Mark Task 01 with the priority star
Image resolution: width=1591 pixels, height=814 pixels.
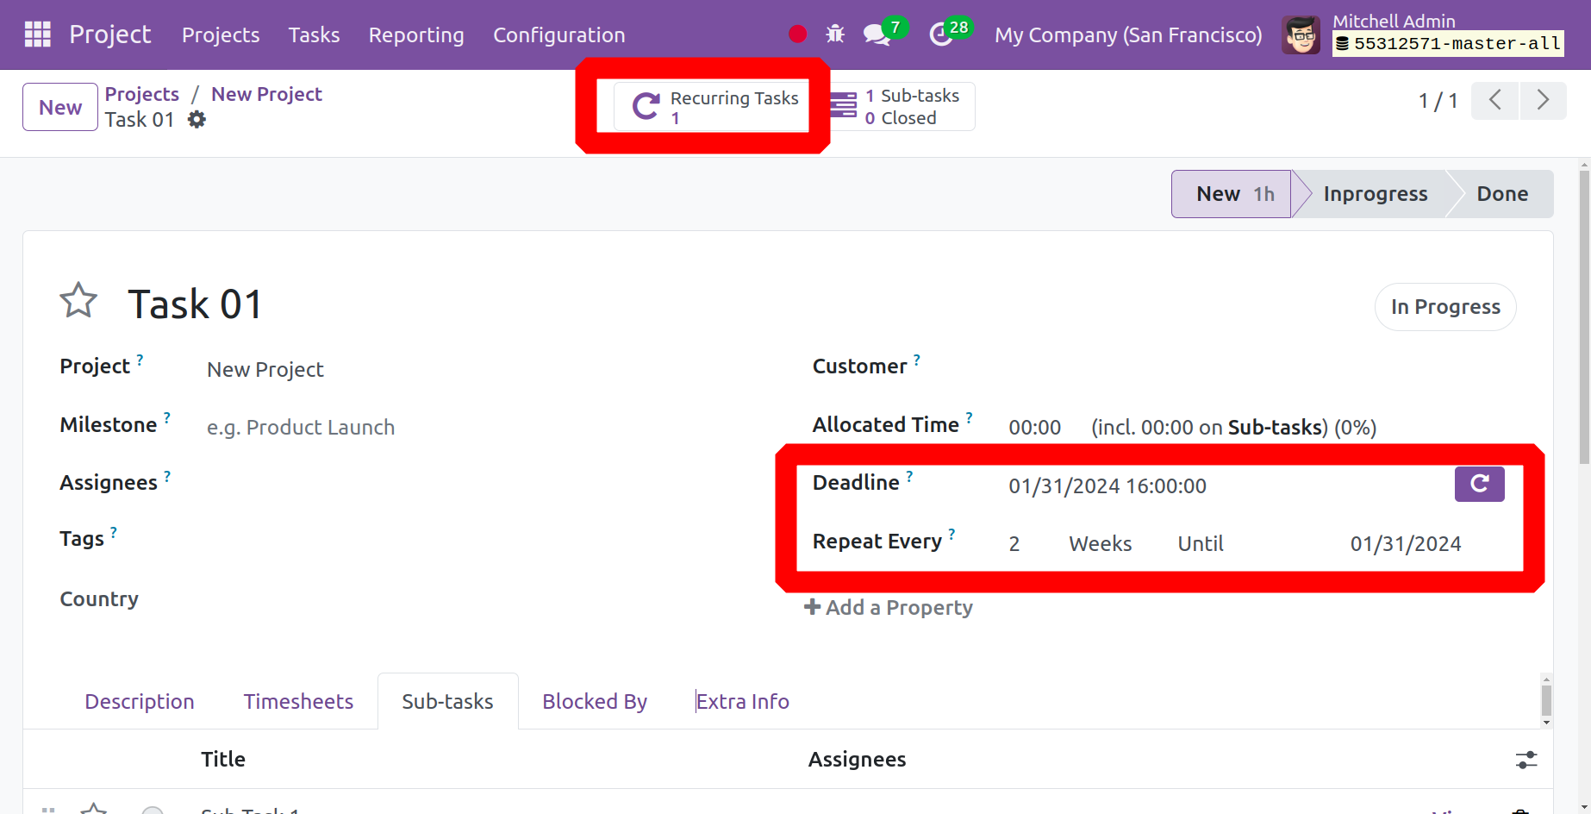[x=78, y=301]
